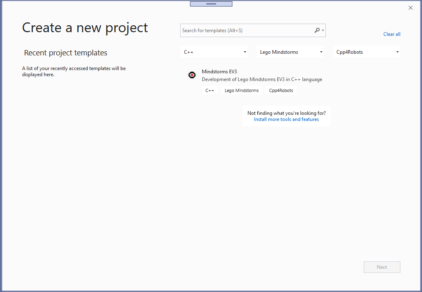The height and width of the screenshot is (292, 422).
Task: Click the drag handle at top of window
Action: click(211, 4)
